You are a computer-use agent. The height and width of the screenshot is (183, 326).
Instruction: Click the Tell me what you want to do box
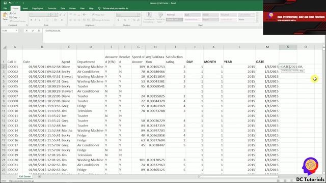coord(116,8)
